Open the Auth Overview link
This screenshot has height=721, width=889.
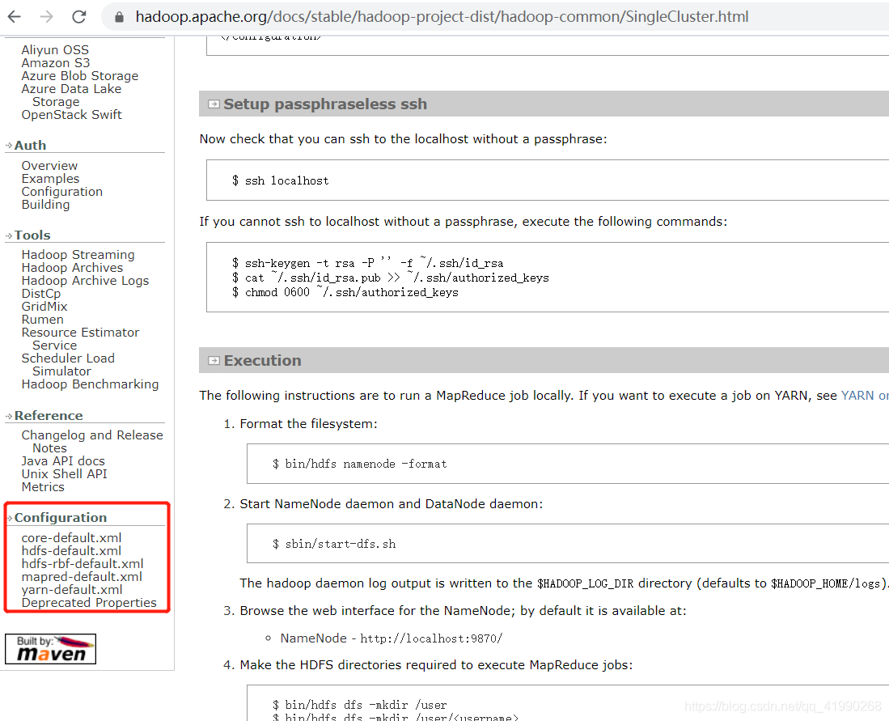49,166
